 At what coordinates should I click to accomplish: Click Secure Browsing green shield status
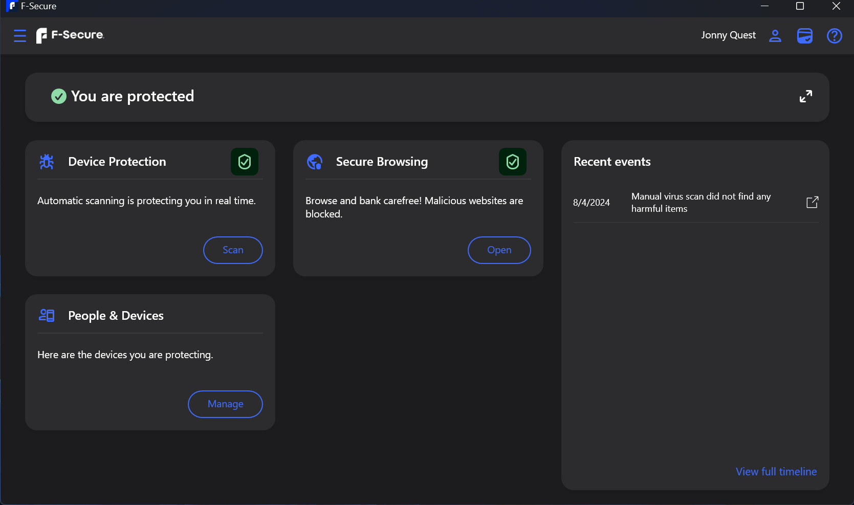coord(513,162)
